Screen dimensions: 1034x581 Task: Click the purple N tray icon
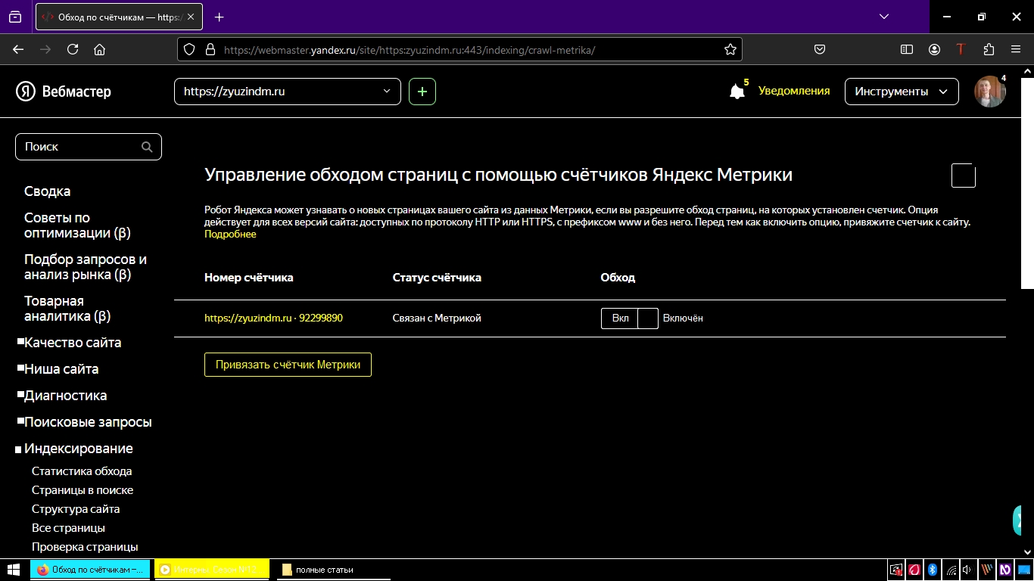pos(1005,570)
